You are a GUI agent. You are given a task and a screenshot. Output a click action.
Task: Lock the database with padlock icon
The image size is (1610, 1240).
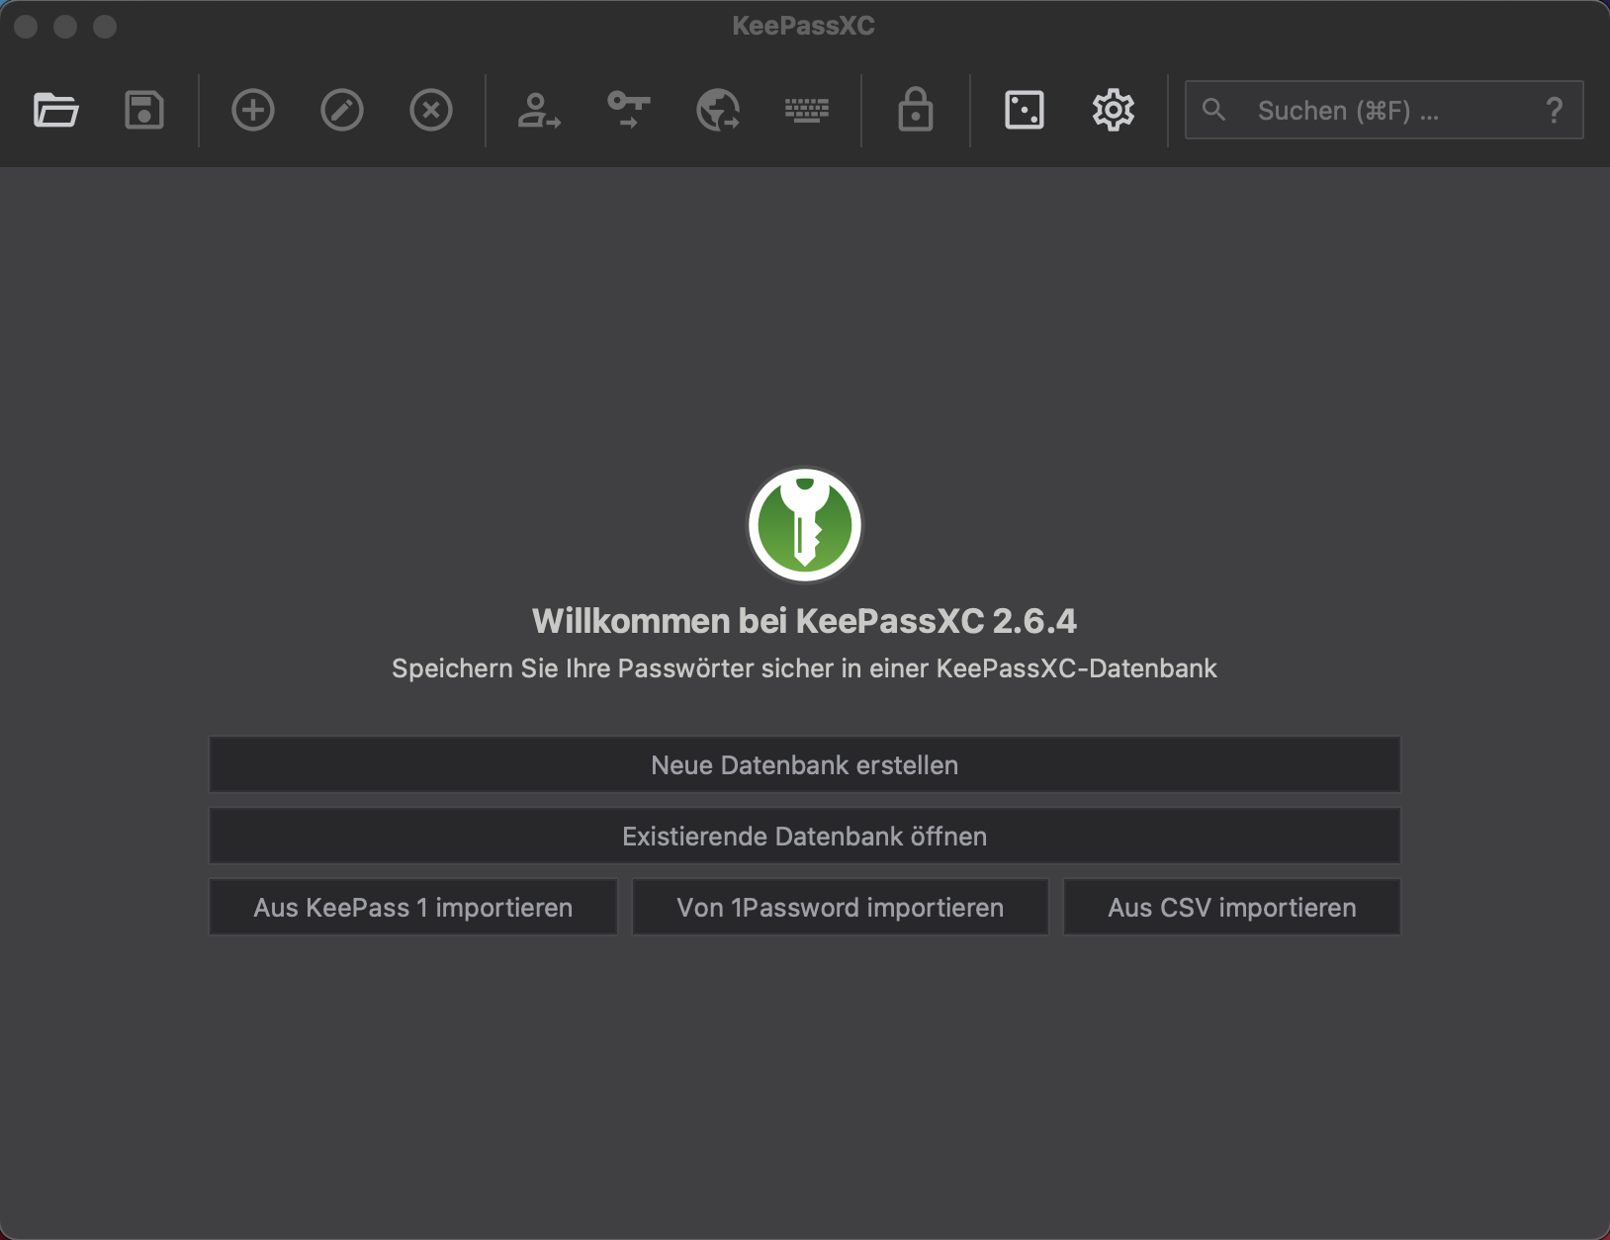tap(916, 110)
